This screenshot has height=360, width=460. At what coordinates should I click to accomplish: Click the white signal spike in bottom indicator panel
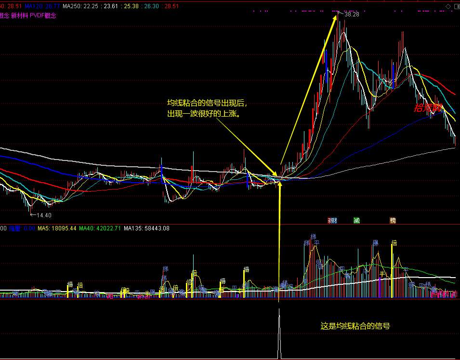point(279,333)
